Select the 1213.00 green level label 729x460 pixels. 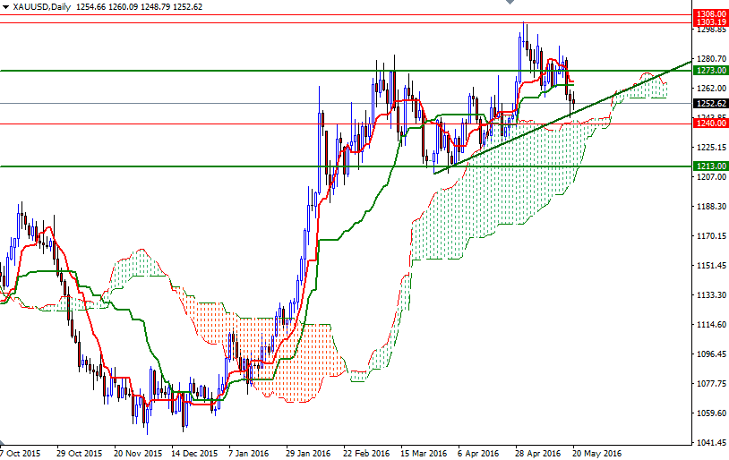[x=710, y=166]
